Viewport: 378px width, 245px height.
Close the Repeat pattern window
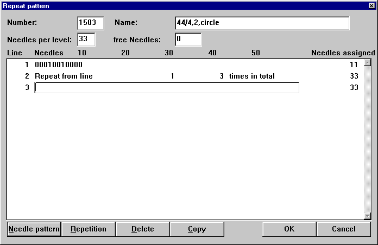[x=371, y=5]
